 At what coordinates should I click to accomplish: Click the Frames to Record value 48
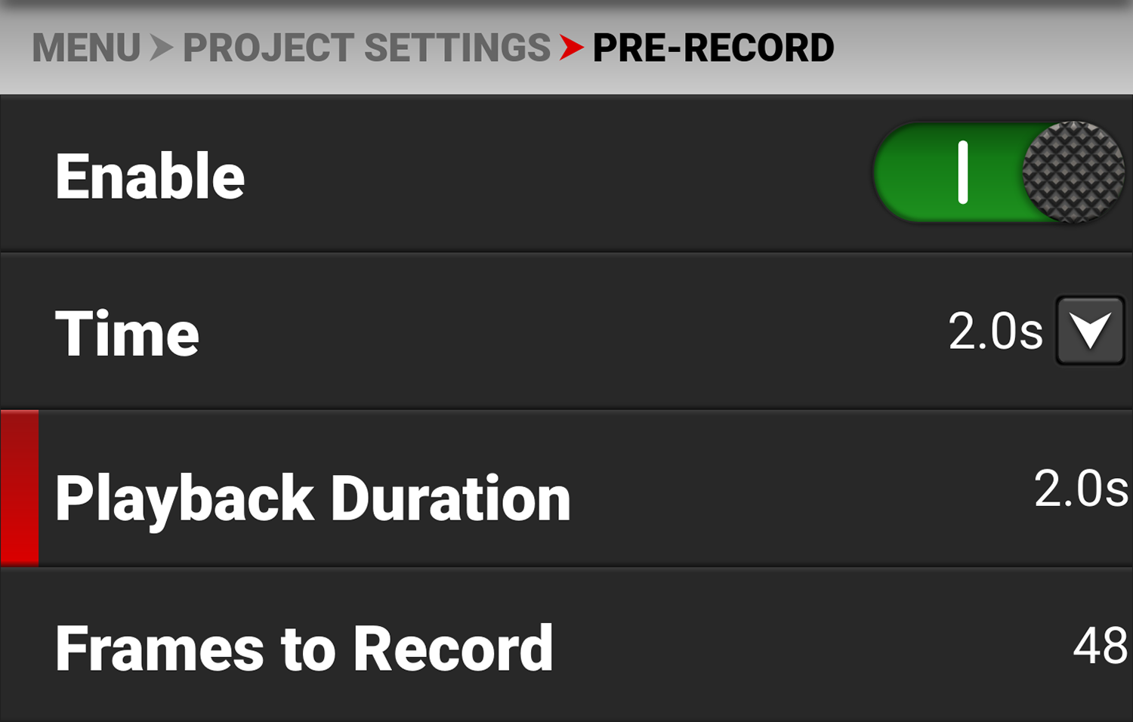(1100, 646)
